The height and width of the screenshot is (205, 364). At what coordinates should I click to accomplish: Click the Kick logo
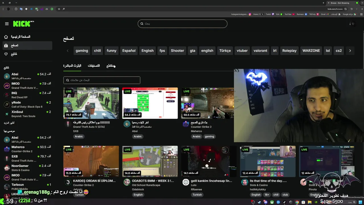tap(23, 24)
